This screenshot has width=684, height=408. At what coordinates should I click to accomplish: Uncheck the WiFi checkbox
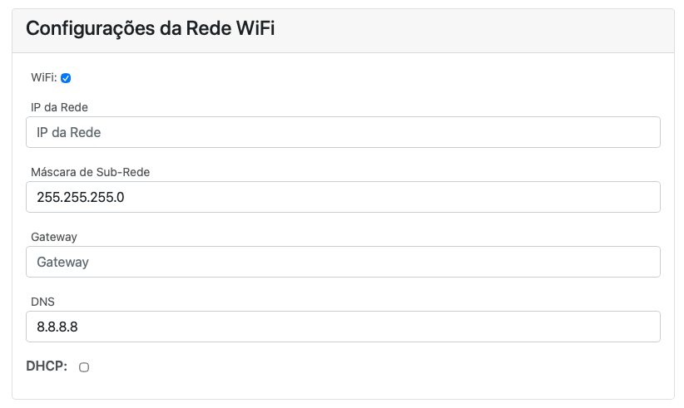(x=66, y=78)
